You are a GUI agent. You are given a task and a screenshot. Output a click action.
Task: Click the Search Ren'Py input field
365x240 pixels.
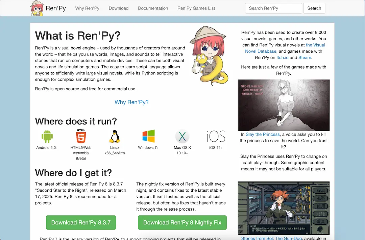click(x=273, y=8)
